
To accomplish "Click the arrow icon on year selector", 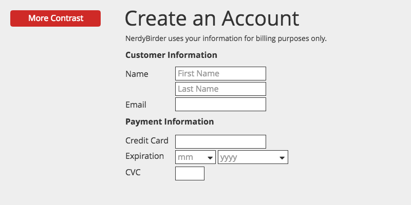I will (282, 158).
